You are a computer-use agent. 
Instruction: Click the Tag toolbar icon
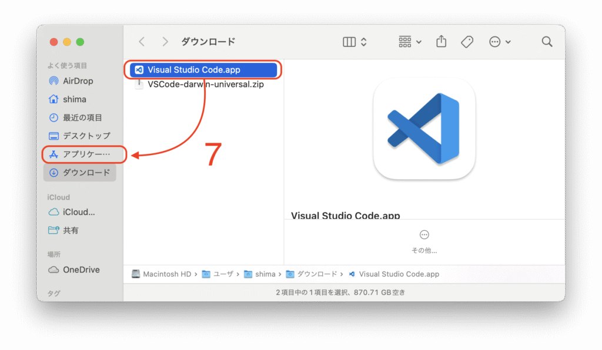coord(467,42)
